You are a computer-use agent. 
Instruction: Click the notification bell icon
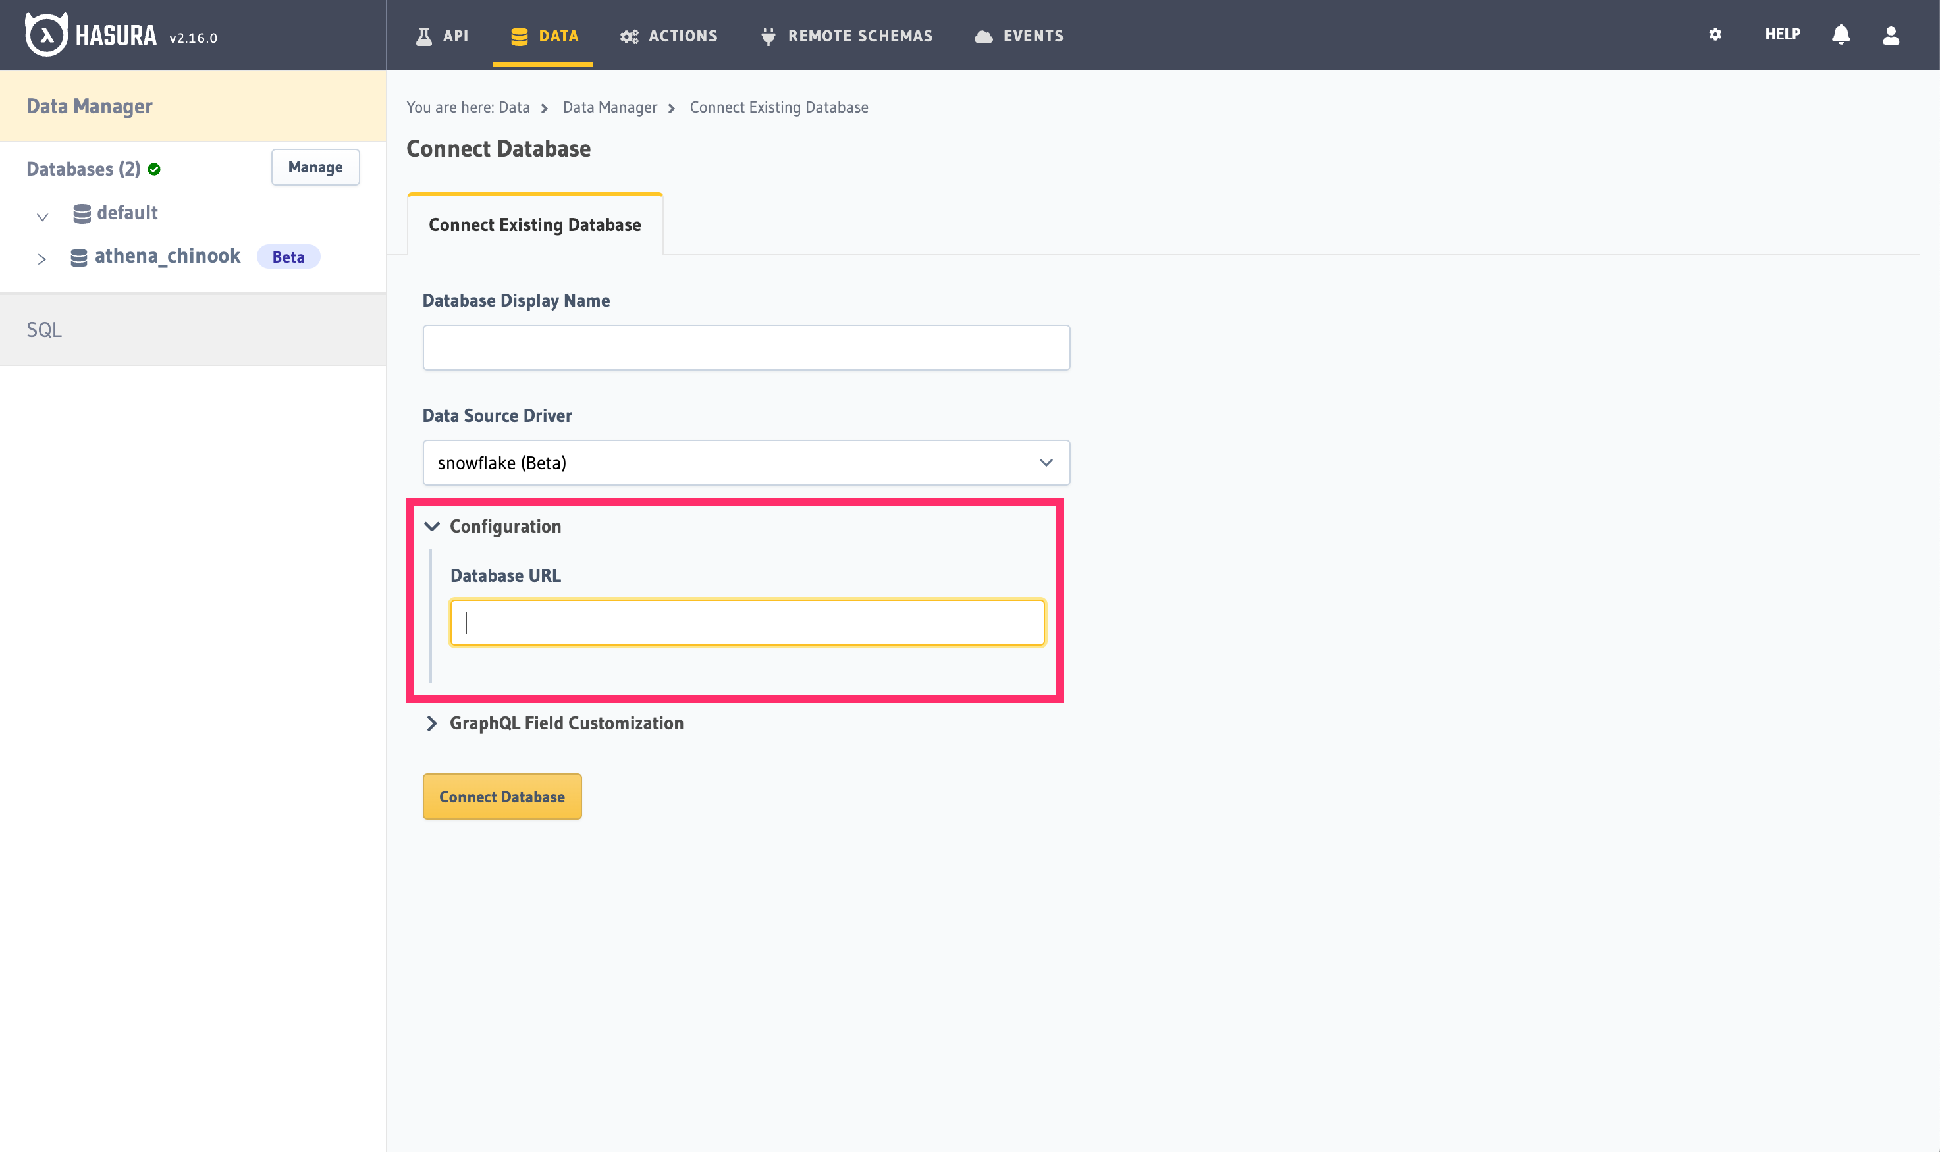click(1840, 34)
